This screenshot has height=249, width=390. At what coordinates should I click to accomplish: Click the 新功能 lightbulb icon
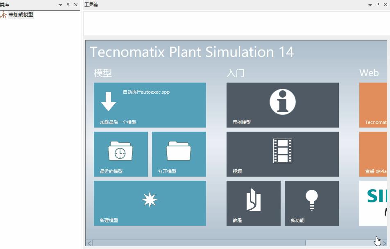click(311, 200)
